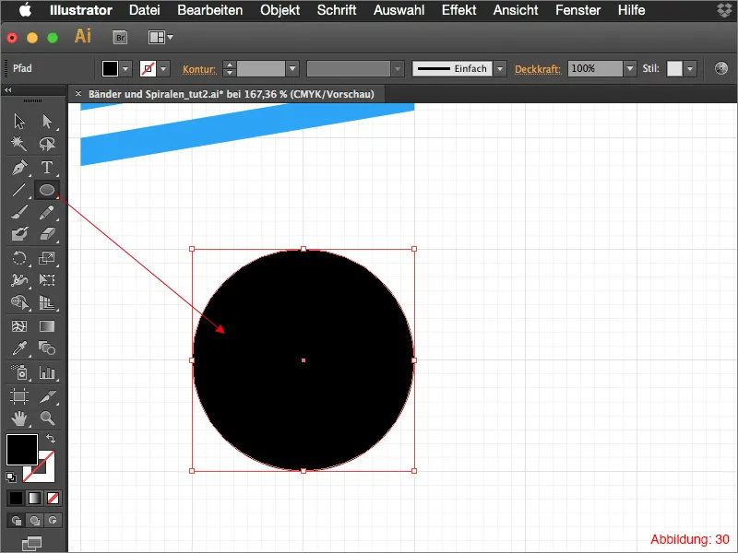The width and height of the screenshot is (738, 553).
Task: Set color to None in toolbox
Action: (x=52, y=498)
